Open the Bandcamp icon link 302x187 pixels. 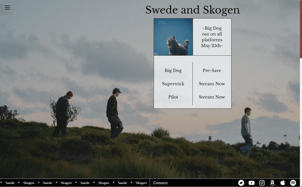241,183
